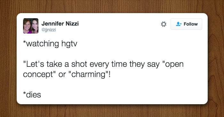Open the gear settings icon
The width and height of the screenshot is (224, 117).
164,24
